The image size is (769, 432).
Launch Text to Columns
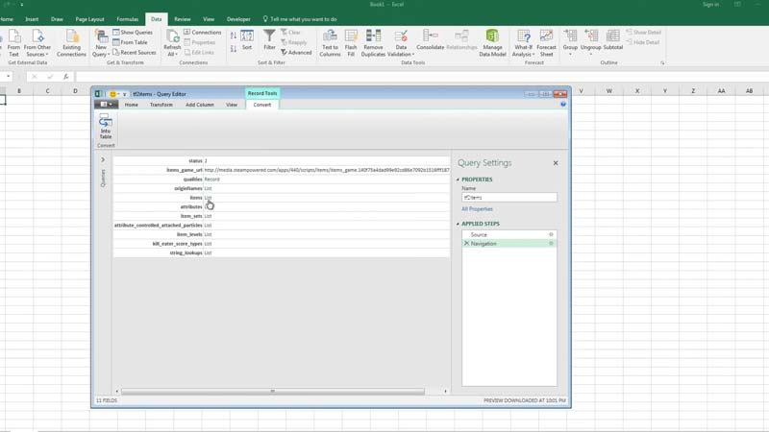(x=330, y=43)
